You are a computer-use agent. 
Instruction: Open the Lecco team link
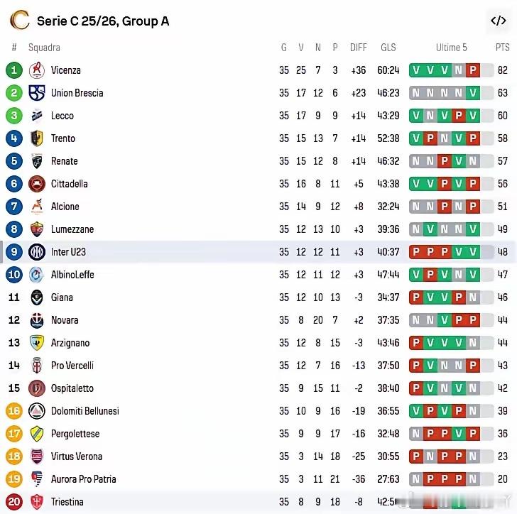click(x=62, y=116)
